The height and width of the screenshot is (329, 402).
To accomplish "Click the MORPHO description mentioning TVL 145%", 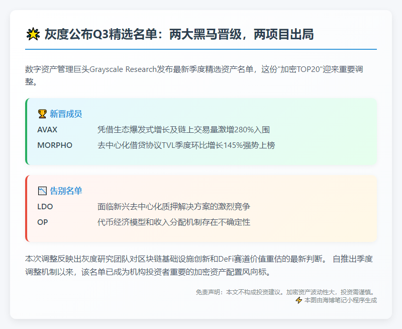I will coord(186,145).
